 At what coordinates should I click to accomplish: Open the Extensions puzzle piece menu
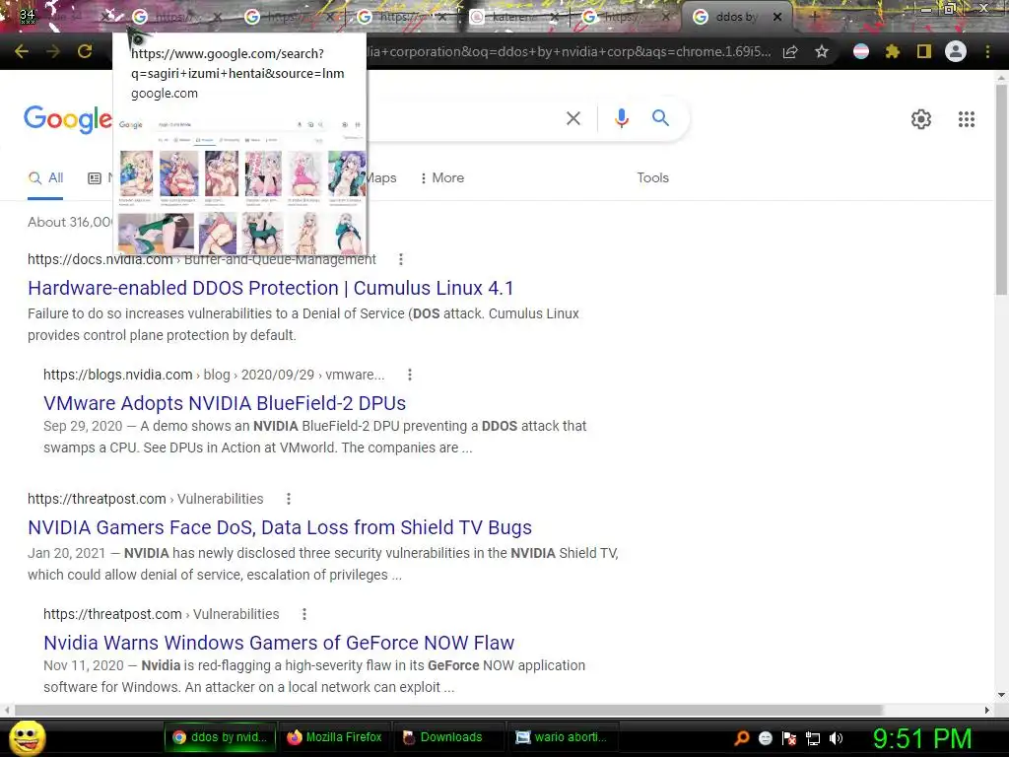[892, 51]
